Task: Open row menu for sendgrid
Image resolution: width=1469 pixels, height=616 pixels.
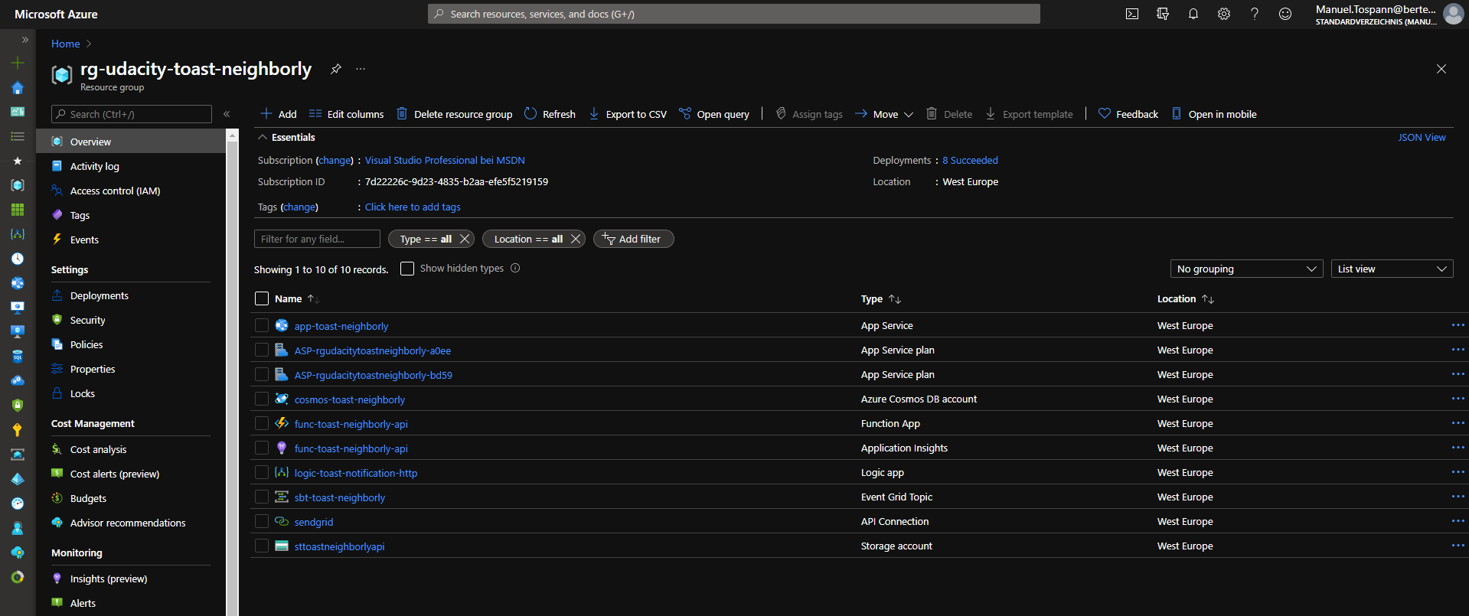Action: [1458, 521]
